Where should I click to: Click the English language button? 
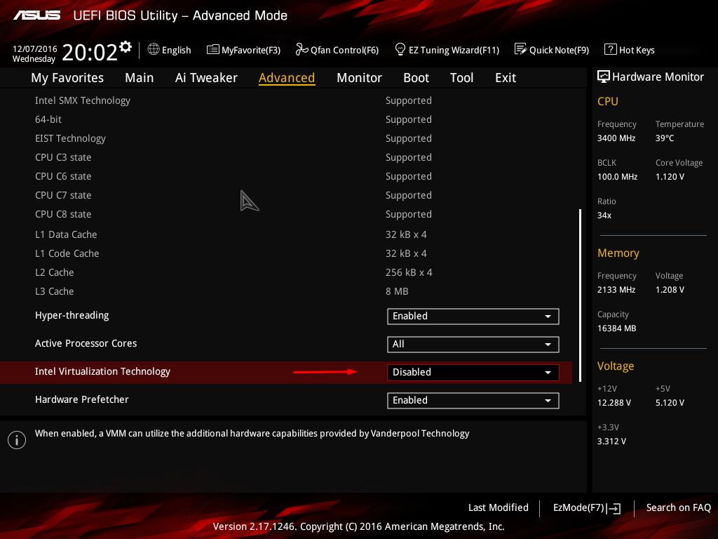click(170, 50)
